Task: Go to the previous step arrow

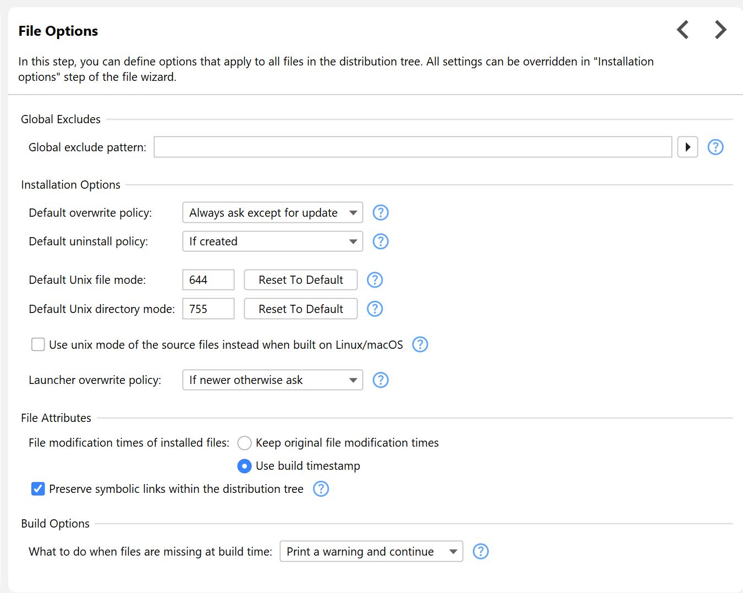Action: (683, 30)
